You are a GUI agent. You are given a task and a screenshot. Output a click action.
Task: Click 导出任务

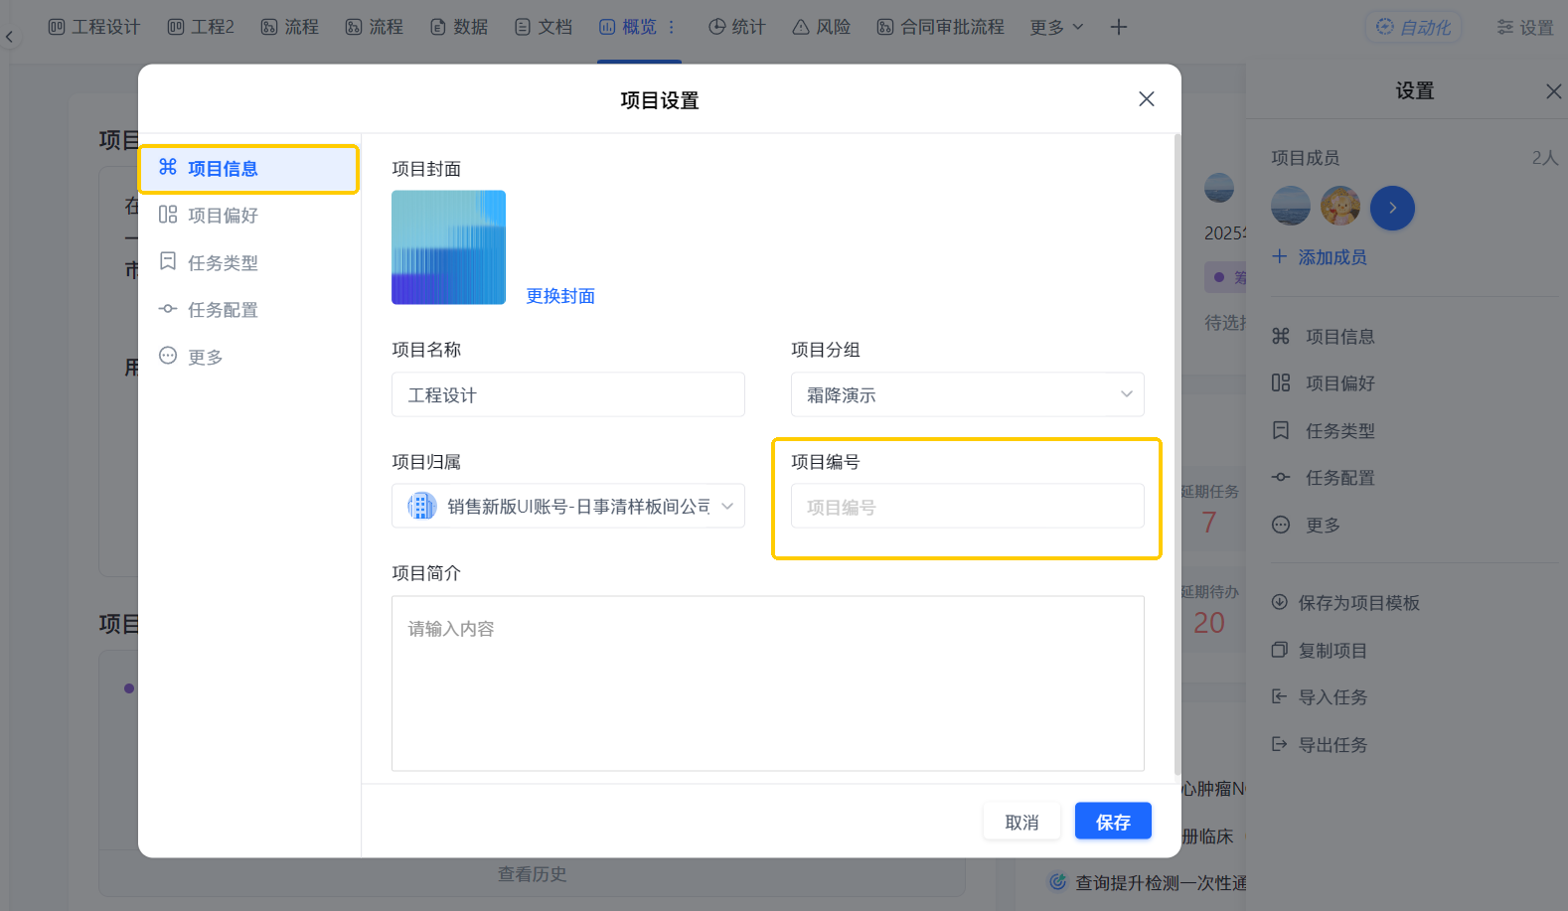tap(1320, 745)
